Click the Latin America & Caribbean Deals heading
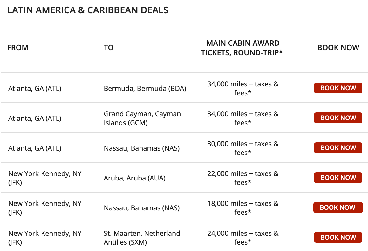 (88, 10)
